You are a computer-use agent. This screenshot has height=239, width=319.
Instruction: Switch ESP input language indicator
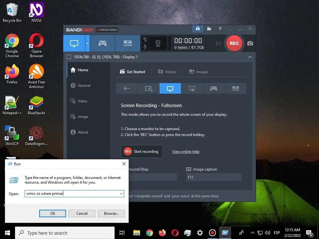pyautogui.click(x=277, y=233)
